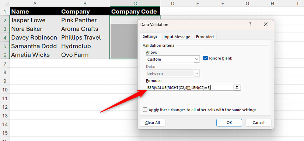Select the Davey Robinson cell

(35, 37)
